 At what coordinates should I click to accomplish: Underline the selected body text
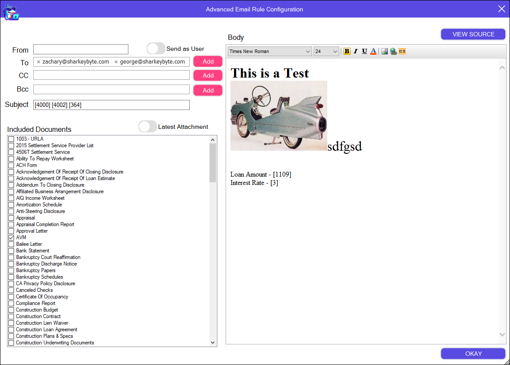pos(365,51)
